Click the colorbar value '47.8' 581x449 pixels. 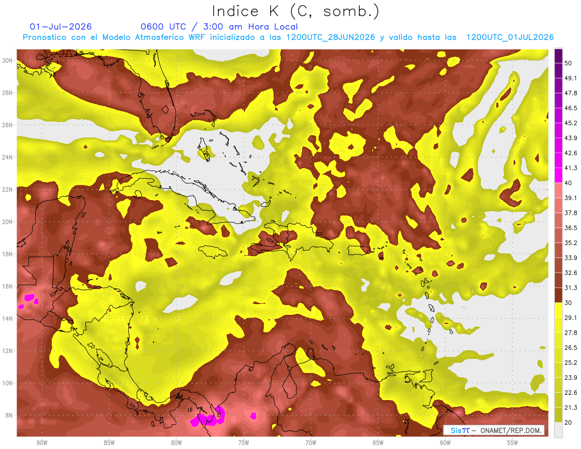pos(571,93)
